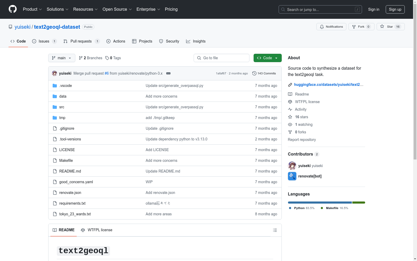
Task: Click the Notifications bell button
Action: pos(331,27)
